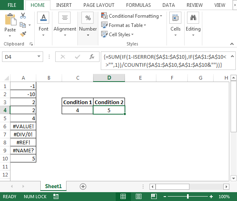Click the green FILE button
Viewport: 237px width, 201px height.
point(12,5)
